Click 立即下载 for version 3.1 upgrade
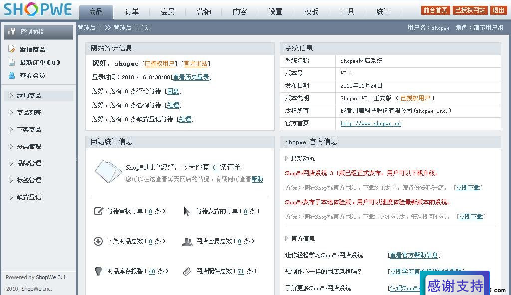Image resolution: width=511 pixels, height=295 pixels. tap(468, 188)
